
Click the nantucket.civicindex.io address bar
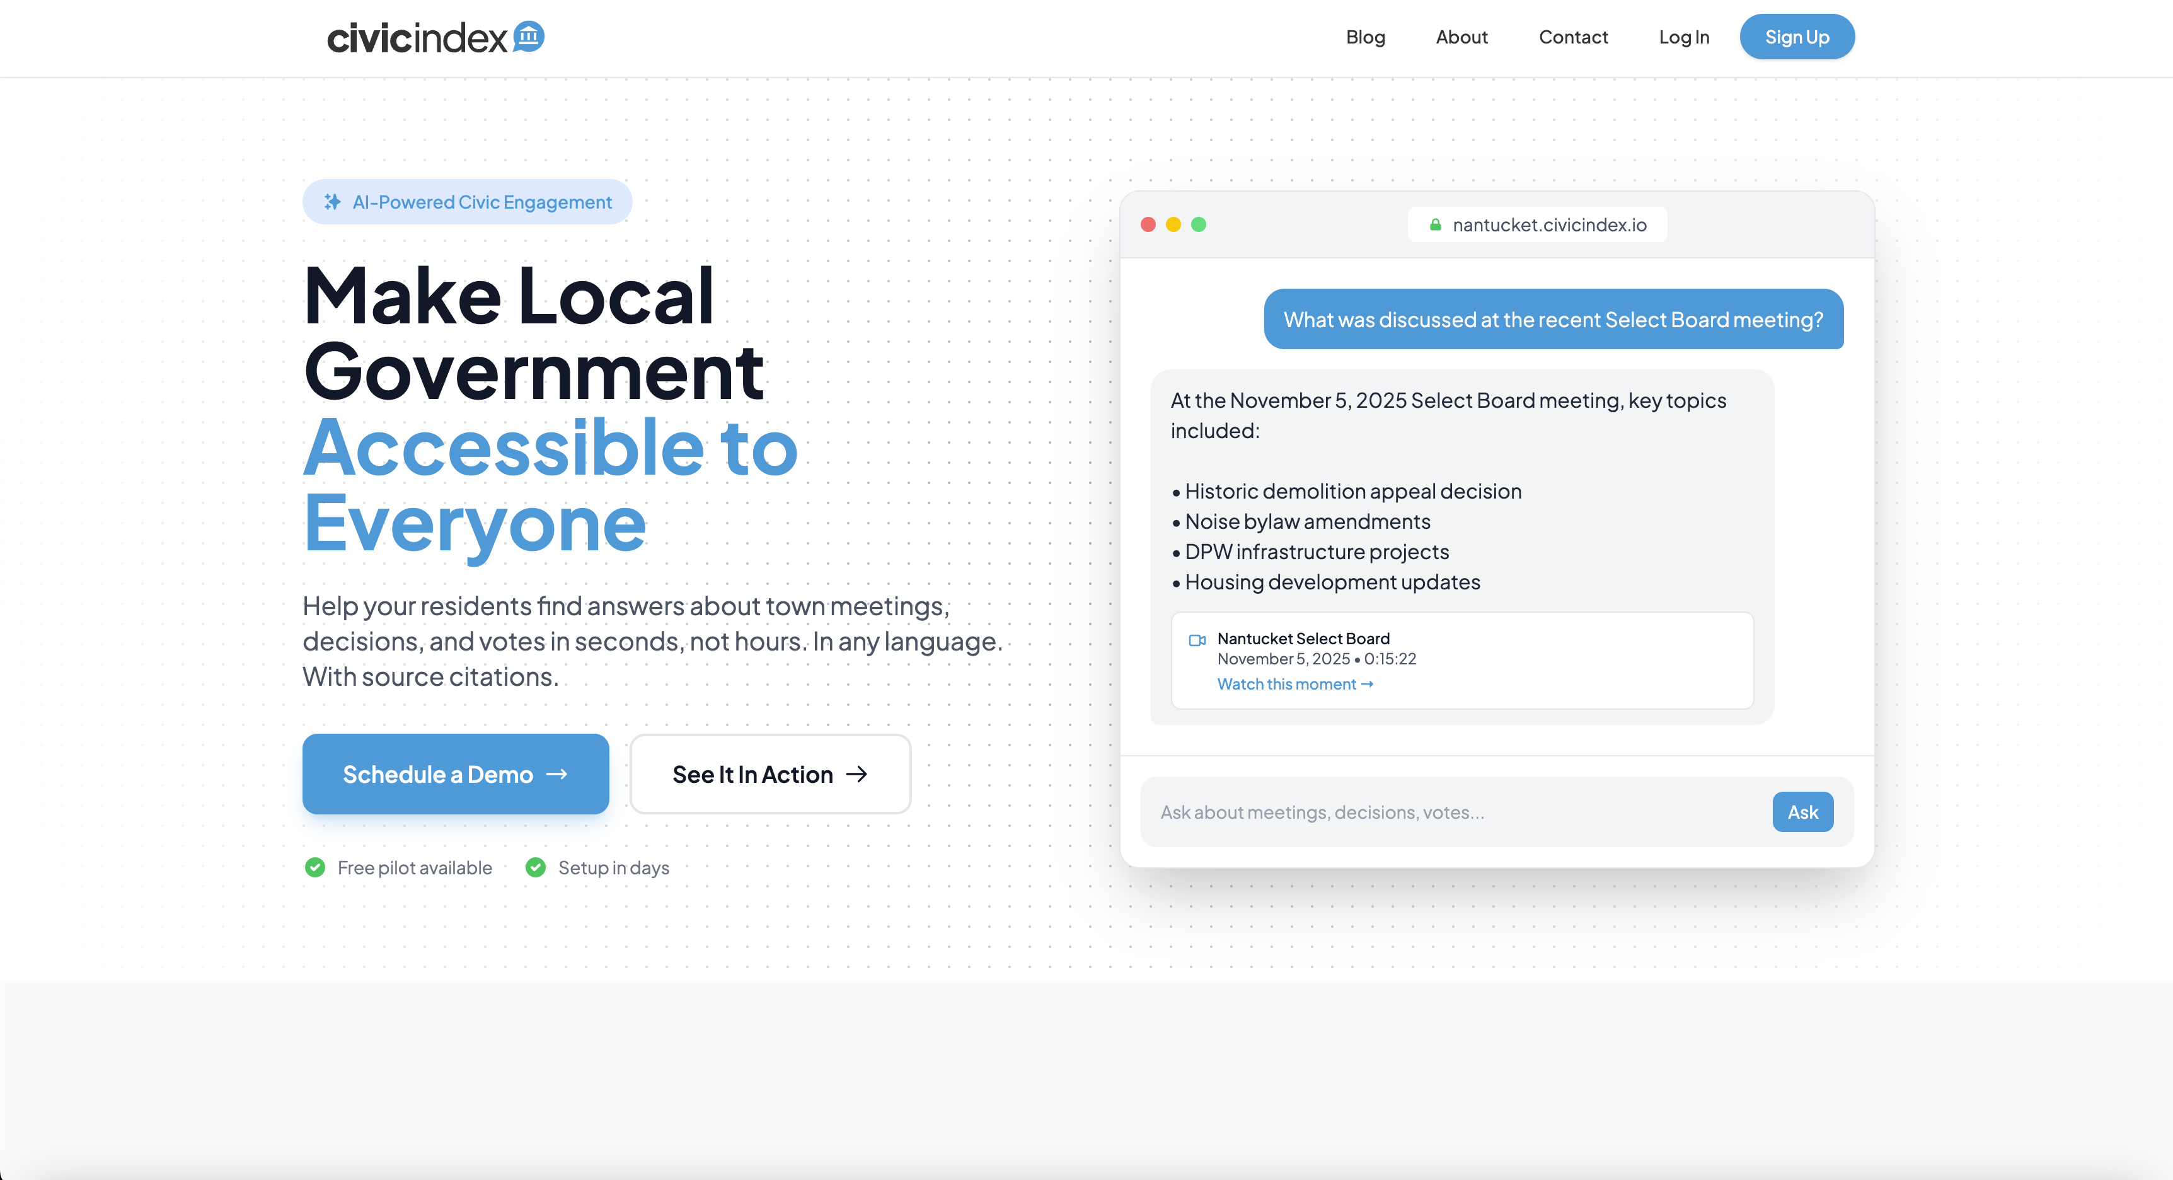tap(1537, 224)
